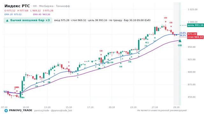Click the green signal number '9' label
The image size is (204, 114).
[x=139, y=56]
